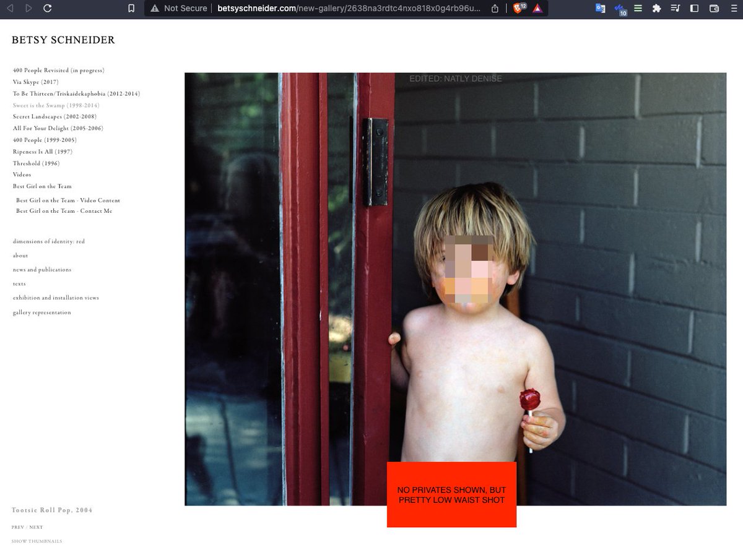Open the Google Translate extension icon
Image resolution: width=743 pixels, height=555 pixels.
[x=600, y=9]
